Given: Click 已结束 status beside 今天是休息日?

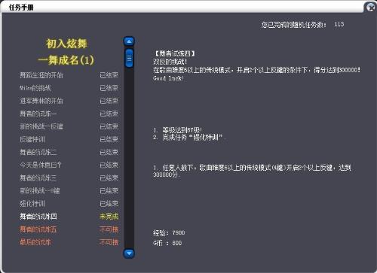Looking at the screenshot, I should click(x=109, y=165).
